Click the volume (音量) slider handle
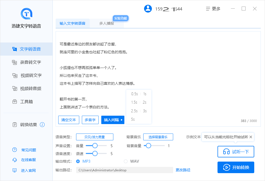The height and width of the screenshot is (181, 265). tap(95, 146)
